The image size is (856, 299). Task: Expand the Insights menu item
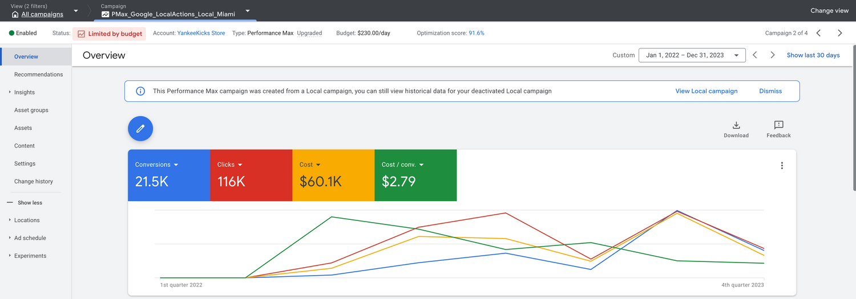tap(25, 92)
